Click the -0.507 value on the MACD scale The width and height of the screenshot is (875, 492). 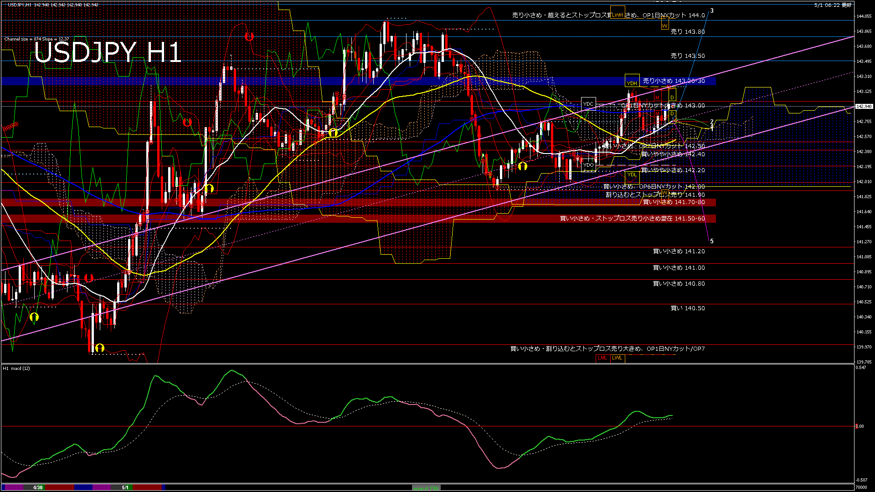(x=861, y=480)
